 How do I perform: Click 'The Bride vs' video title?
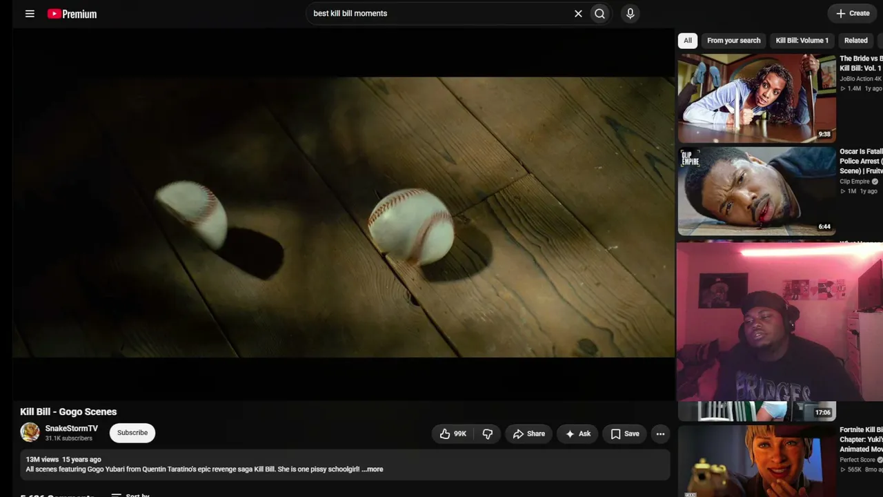[x=861, y=64]
